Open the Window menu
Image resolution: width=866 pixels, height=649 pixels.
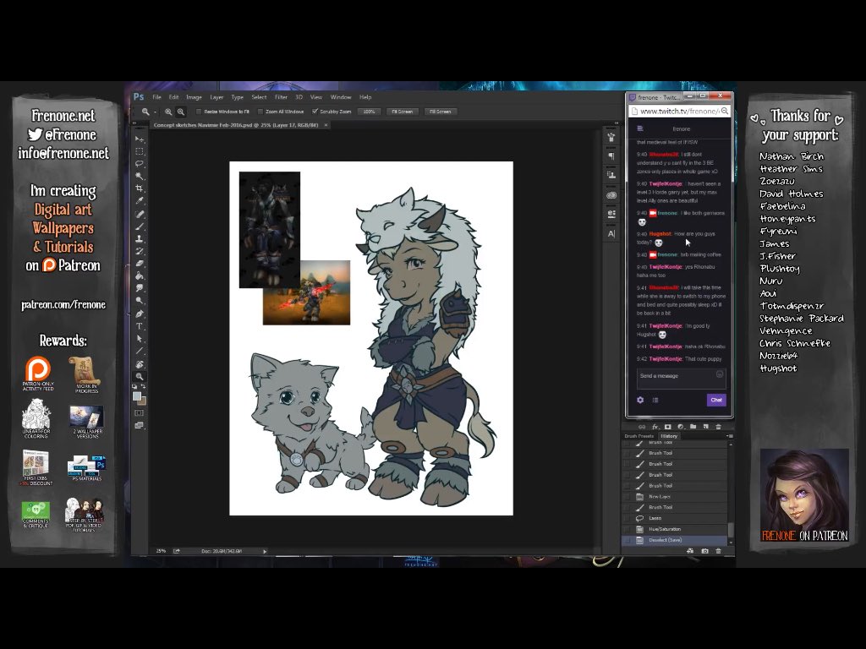[x=341, y=97]
